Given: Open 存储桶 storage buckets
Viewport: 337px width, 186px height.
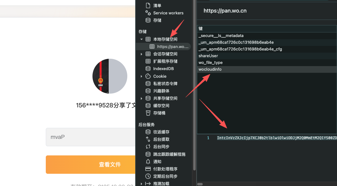Looking at the screenshot, I should click(159, 113).
